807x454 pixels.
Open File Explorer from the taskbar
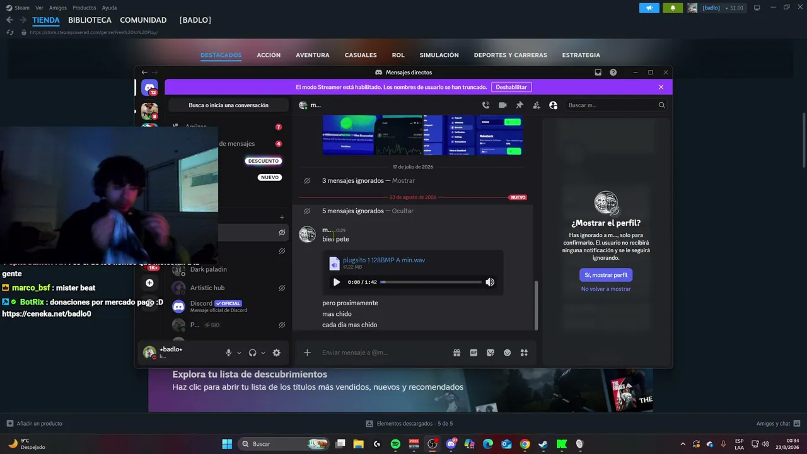click(x=358, y=444)
